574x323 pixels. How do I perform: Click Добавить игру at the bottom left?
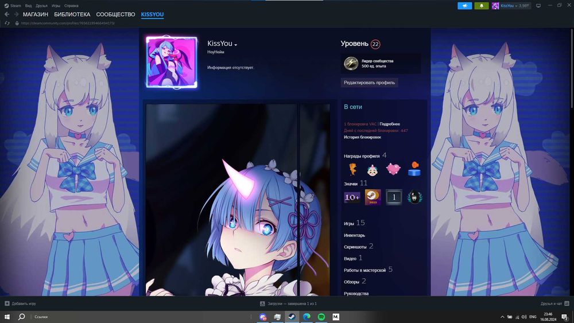pos(24,303)
